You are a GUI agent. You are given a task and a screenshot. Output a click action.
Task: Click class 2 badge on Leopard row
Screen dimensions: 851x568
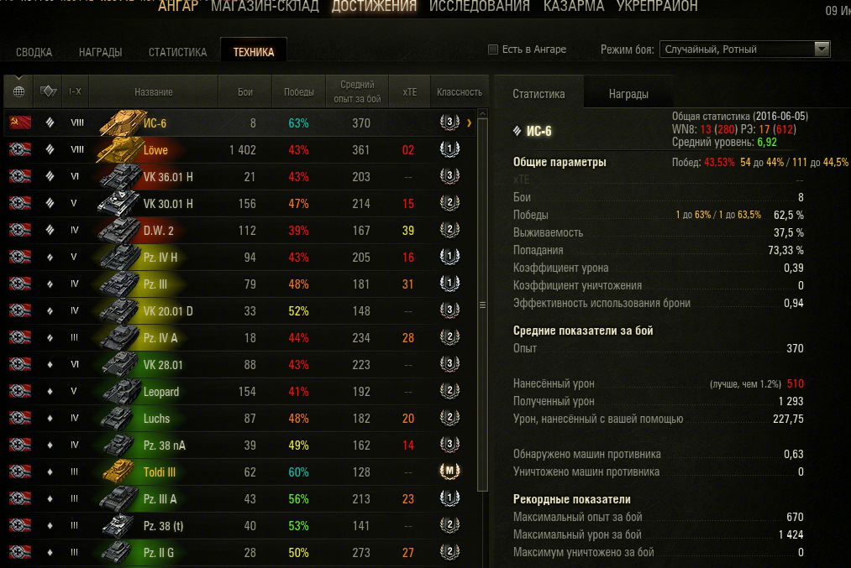pos(449,391)
